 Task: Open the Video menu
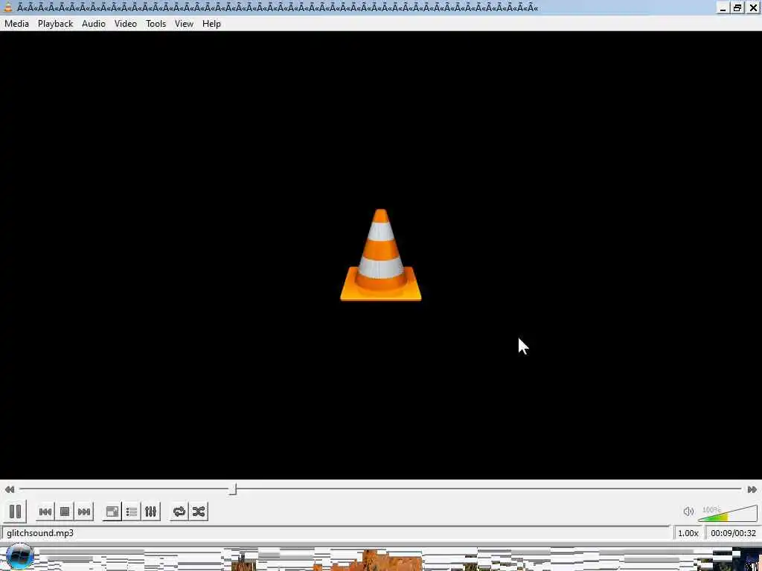[125, 24]
